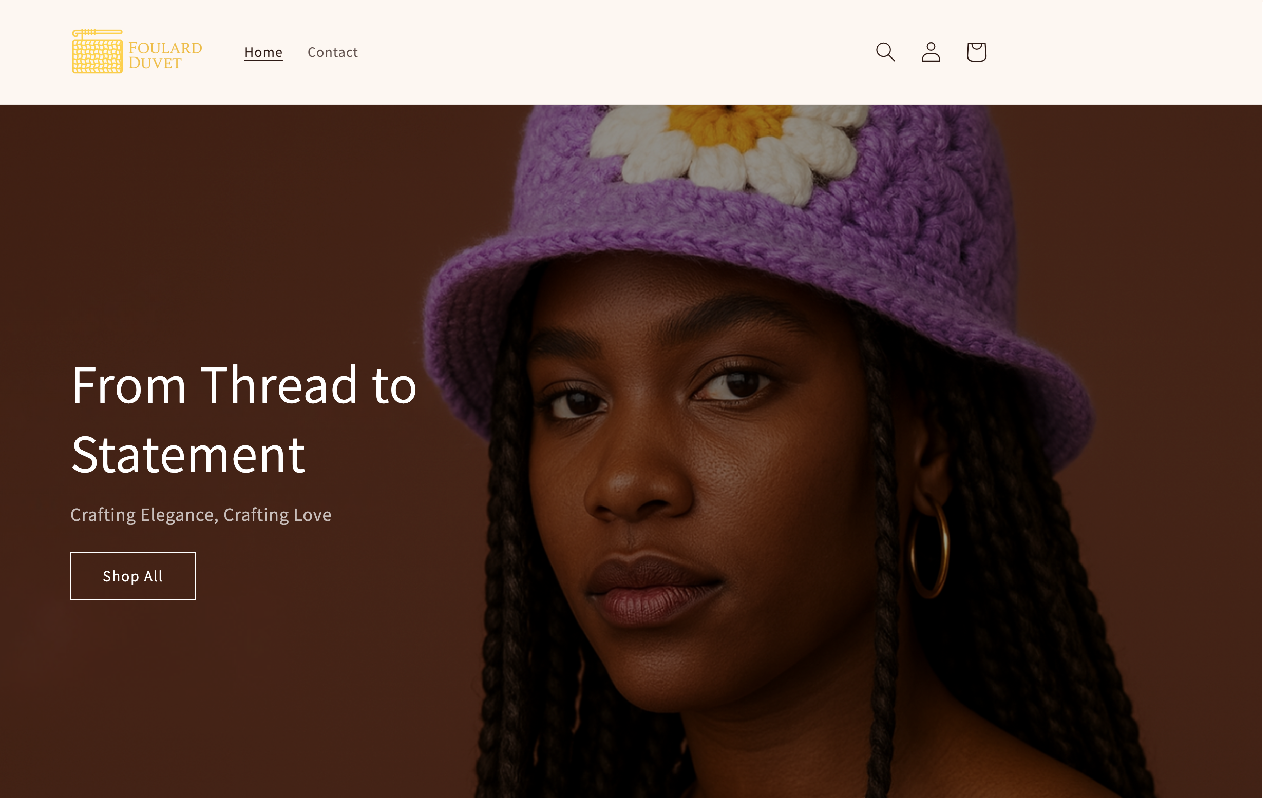Click the Foulard Duvet logo text
Screen dimensions: 1272x798
[165, 55]
